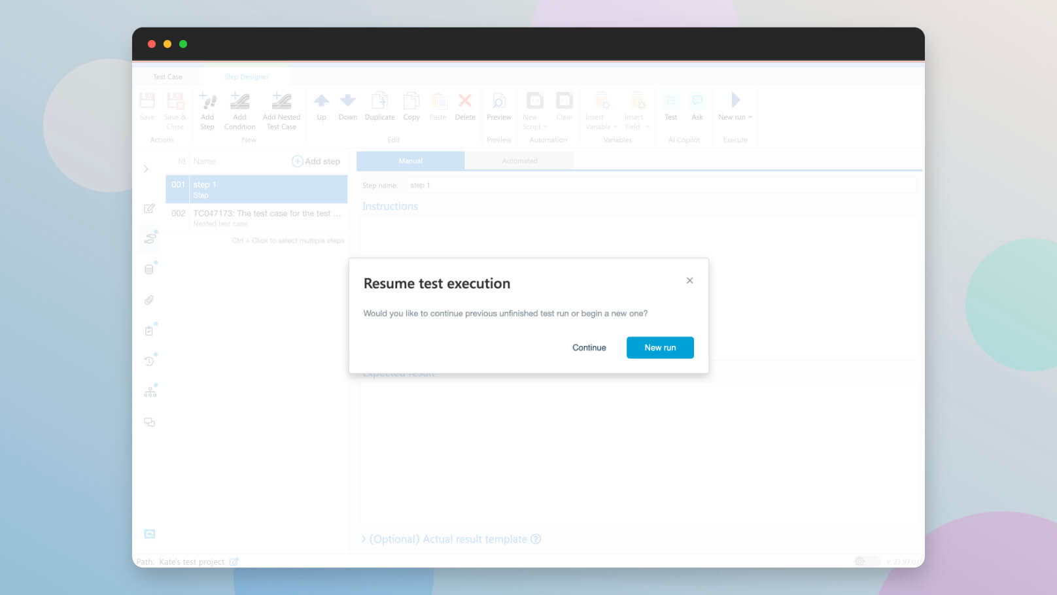The height and width of the screenshot is (595, 1057).
Task: Toggle the switch in the status bar
Action: point(867,561)
